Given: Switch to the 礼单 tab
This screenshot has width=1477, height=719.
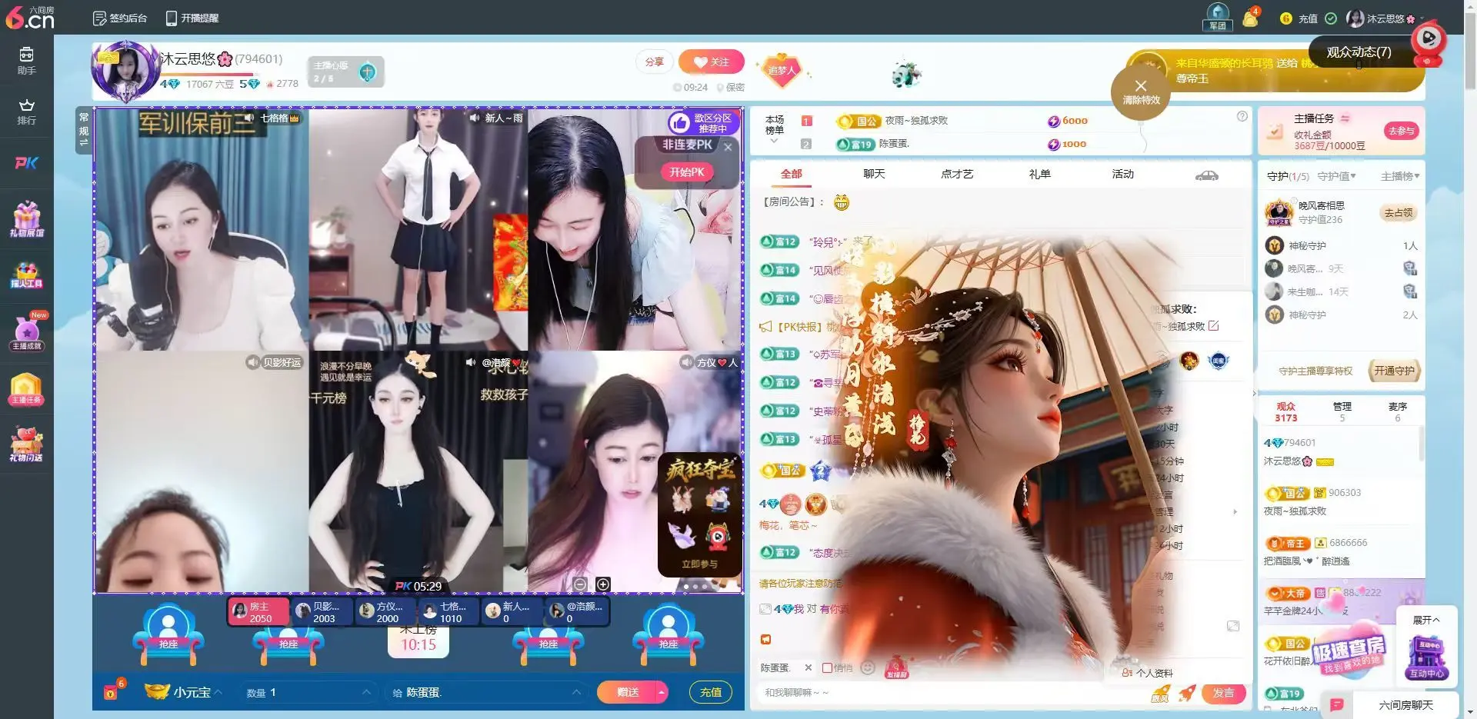Looking at the screenshot, I should coord(1039,175).
